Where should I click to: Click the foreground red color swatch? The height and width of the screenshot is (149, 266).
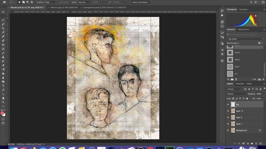(2, 113)
